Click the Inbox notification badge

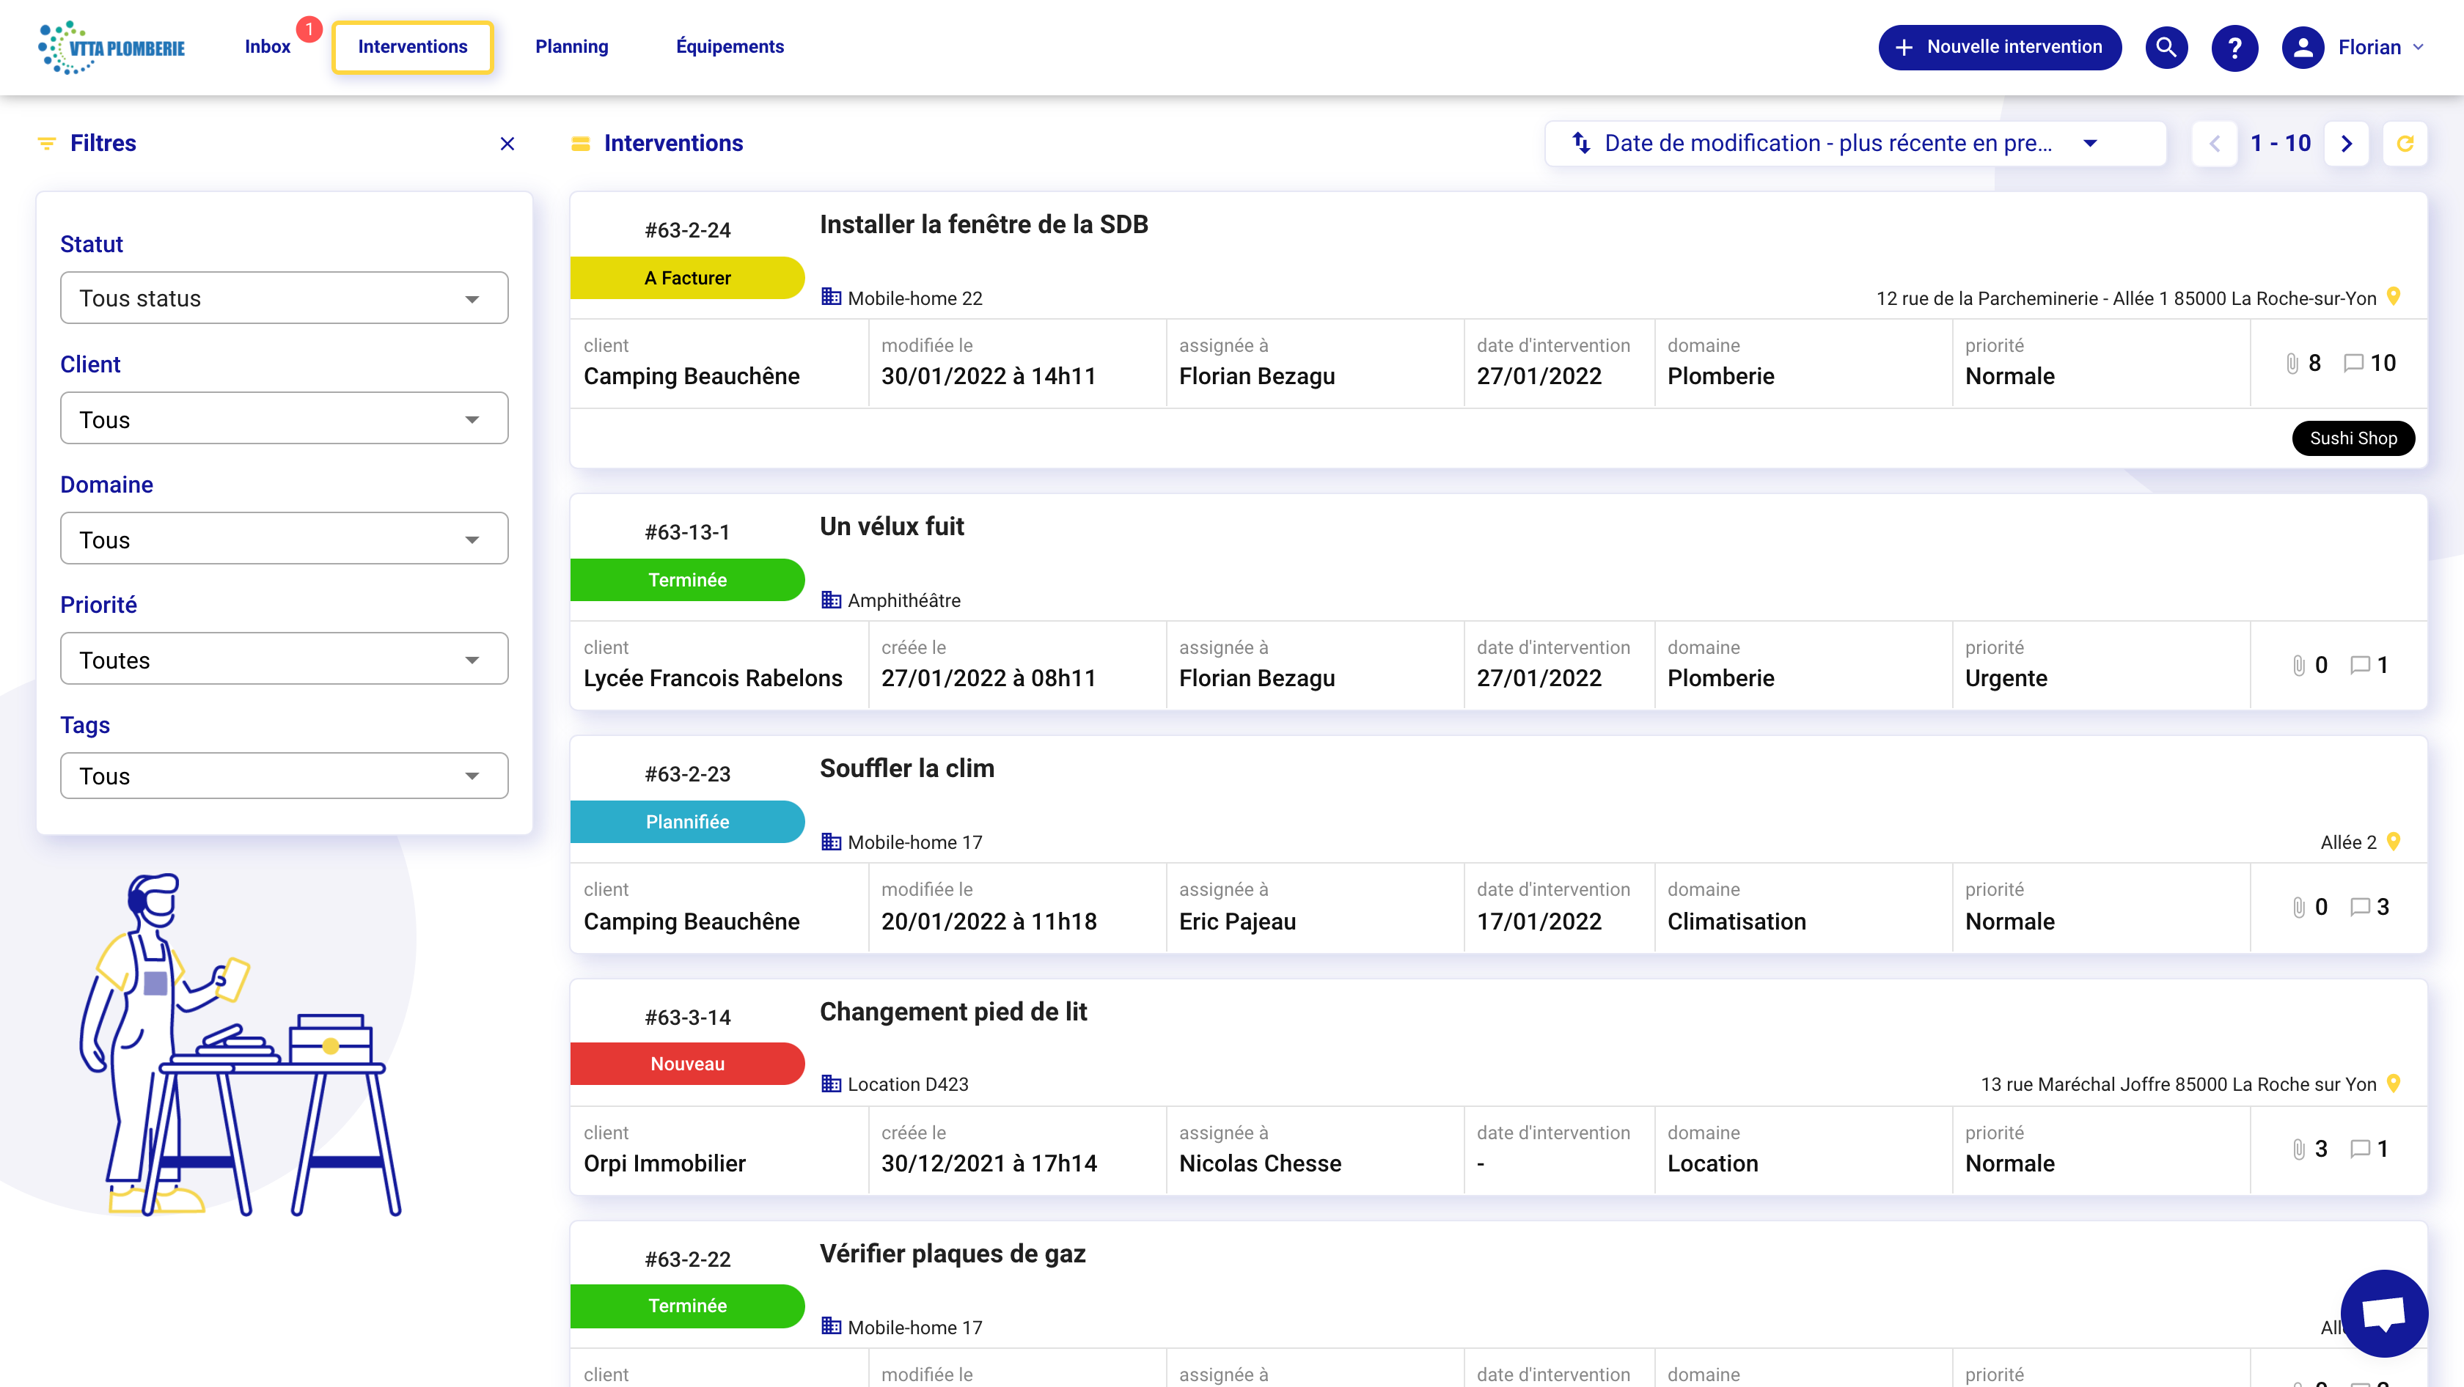(308, 29)
